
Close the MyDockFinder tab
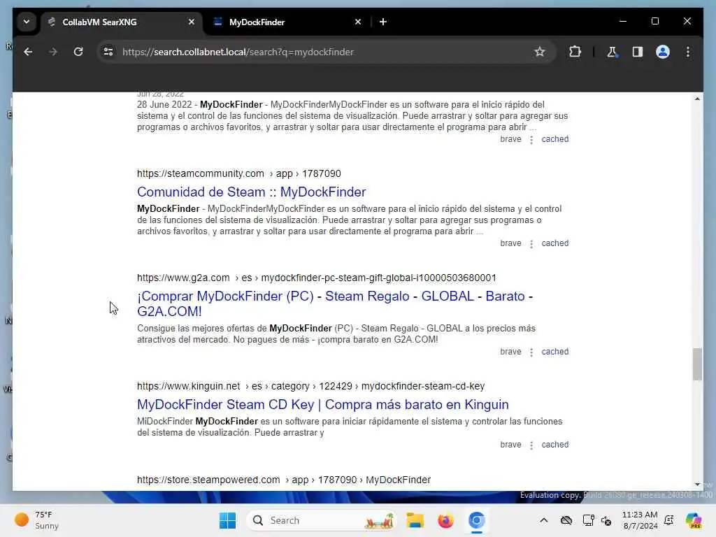(x=358, y=22)
